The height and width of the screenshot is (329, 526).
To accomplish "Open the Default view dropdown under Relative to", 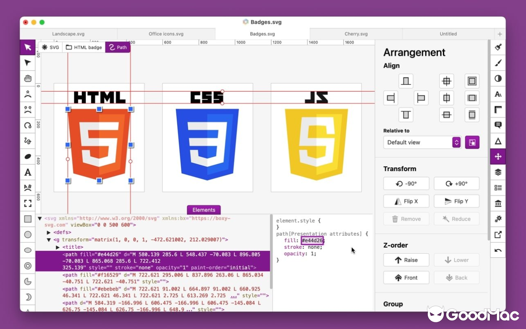I will [x=422, y=142].
